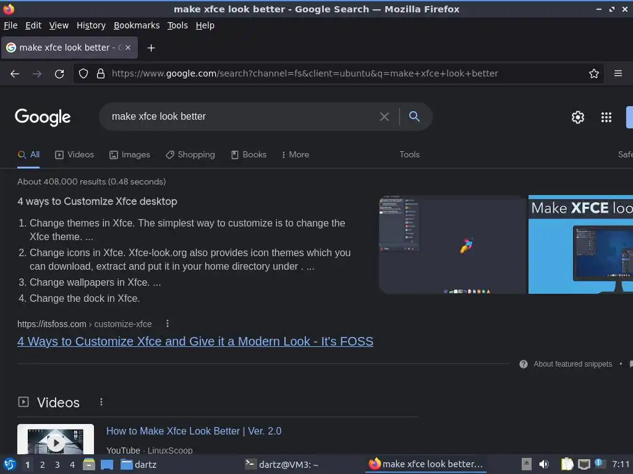Image resolution: width=633 pixels, height=474 pixels.
Task: Switch to workspace 3
Action: [57, 465]
